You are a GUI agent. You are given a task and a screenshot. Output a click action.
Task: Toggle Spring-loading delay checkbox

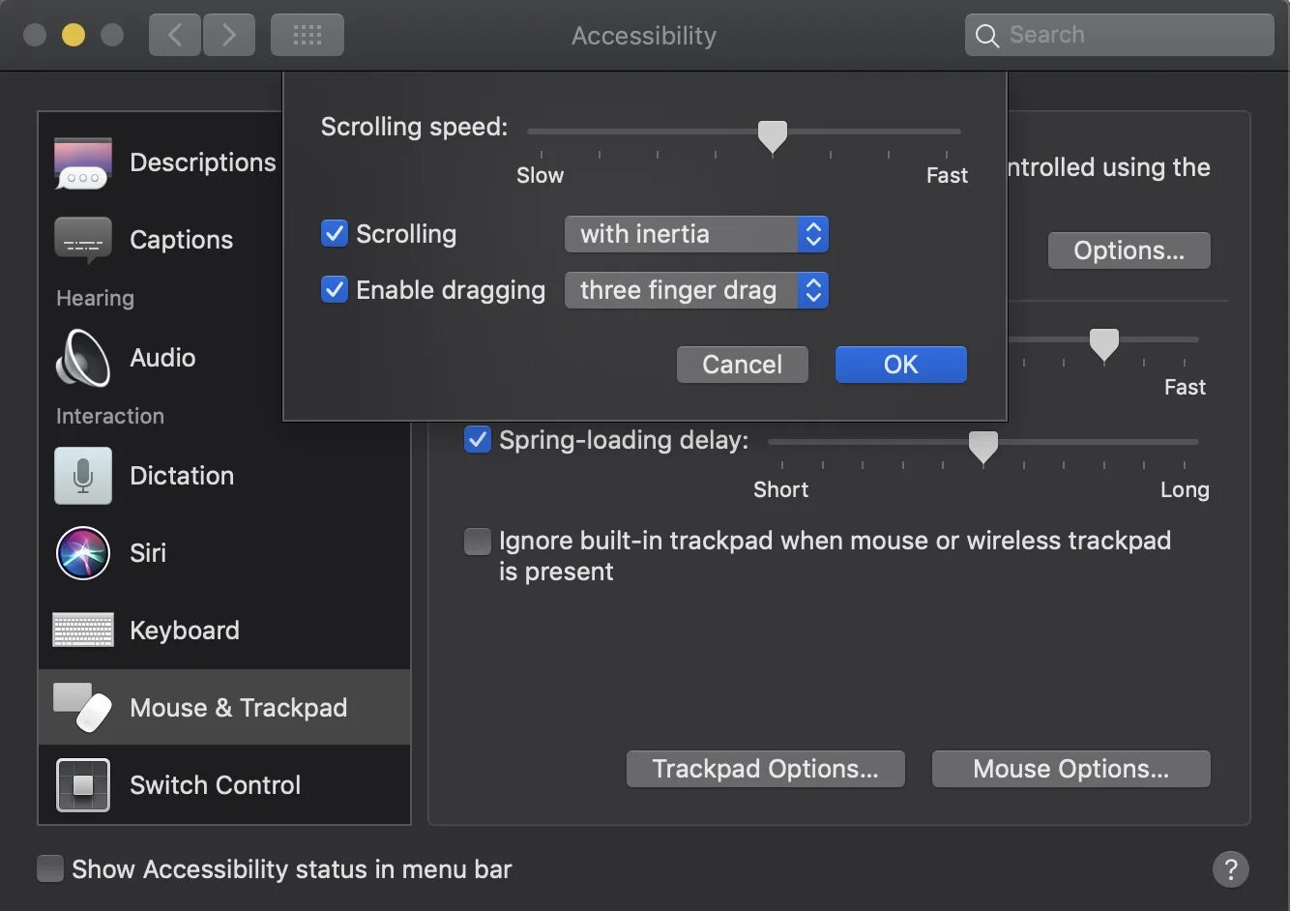478,440
